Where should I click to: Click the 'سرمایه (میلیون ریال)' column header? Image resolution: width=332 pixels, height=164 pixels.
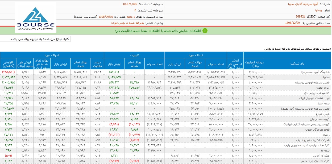[254, 64]
